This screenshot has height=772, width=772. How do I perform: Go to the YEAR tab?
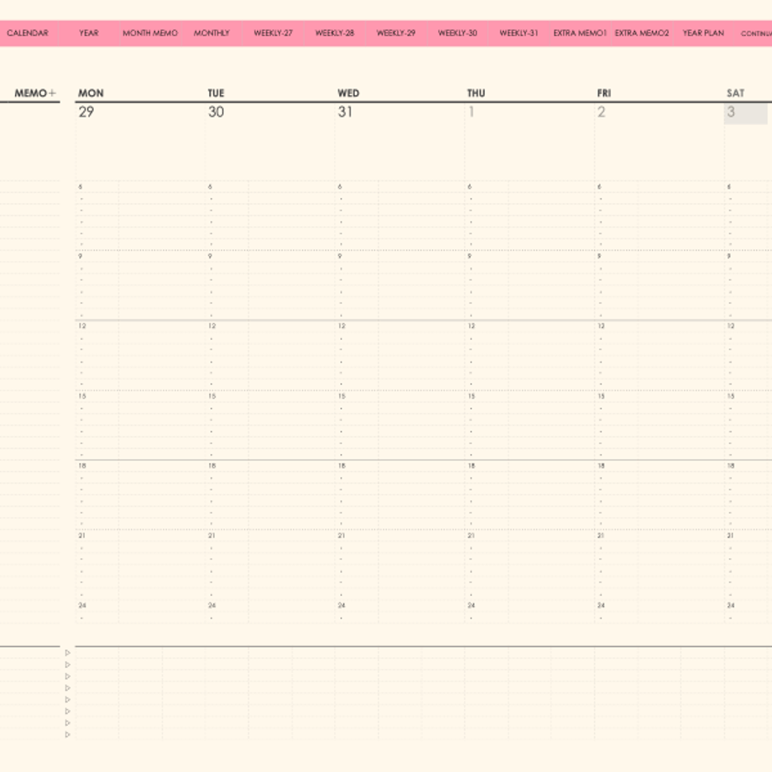(x=89, y=33)
